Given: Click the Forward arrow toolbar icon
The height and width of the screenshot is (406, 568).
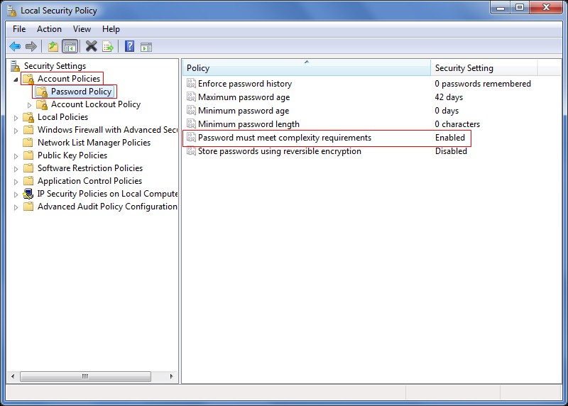Looking at the screenshot, I should coord(31,47).
